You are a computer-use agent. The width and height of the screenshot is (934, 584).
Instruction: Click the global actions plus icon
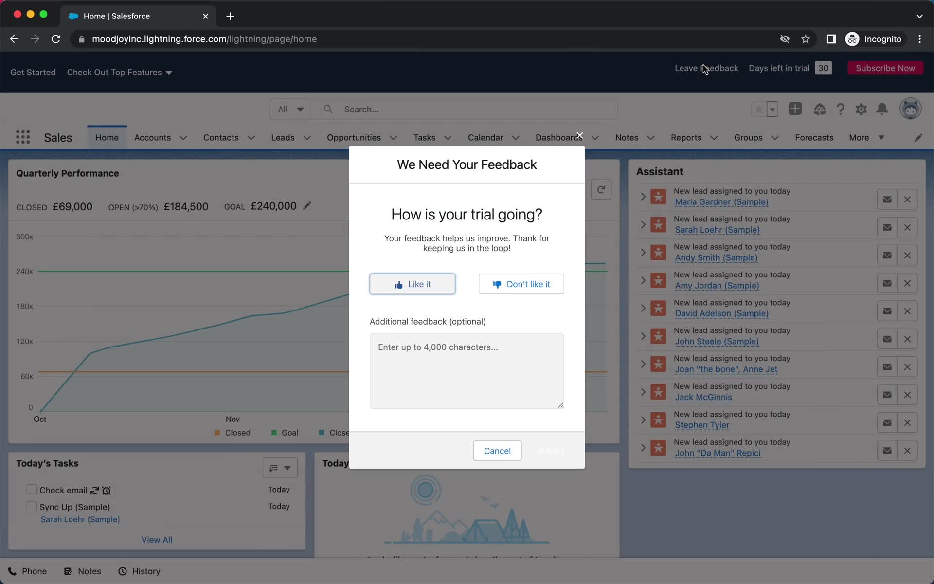(x=795, y=109)
